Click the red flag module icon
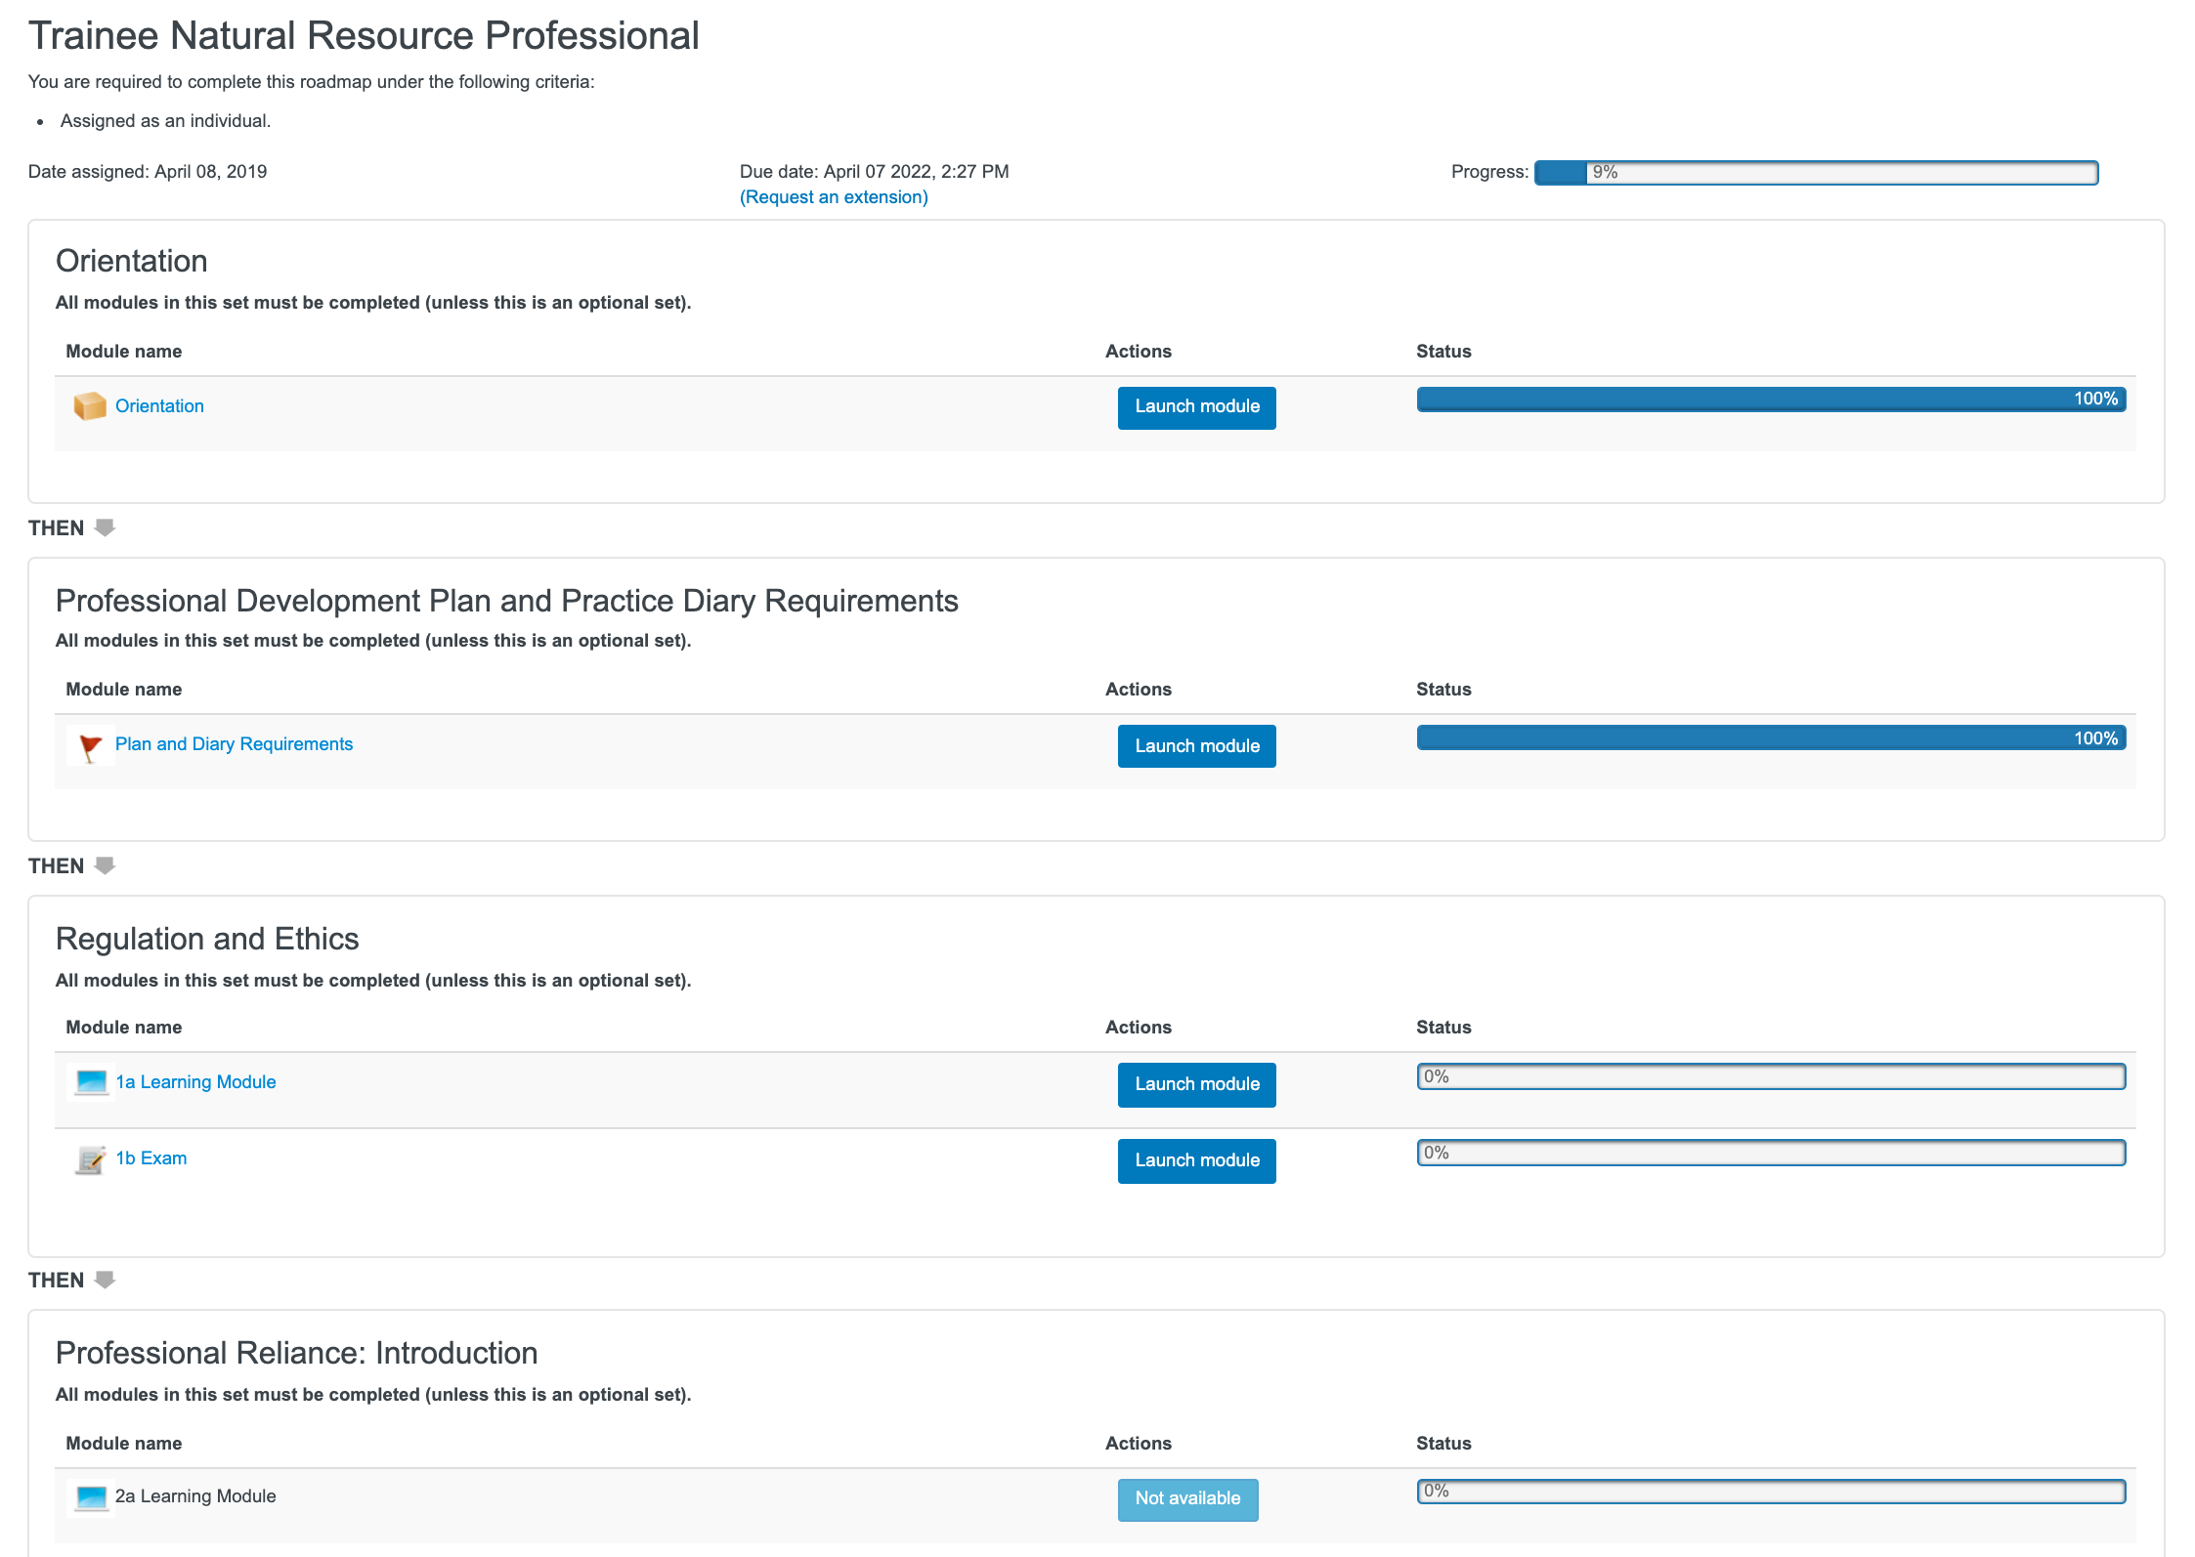This screenshot has width=2195, height=1557. [x=90, y=747]
